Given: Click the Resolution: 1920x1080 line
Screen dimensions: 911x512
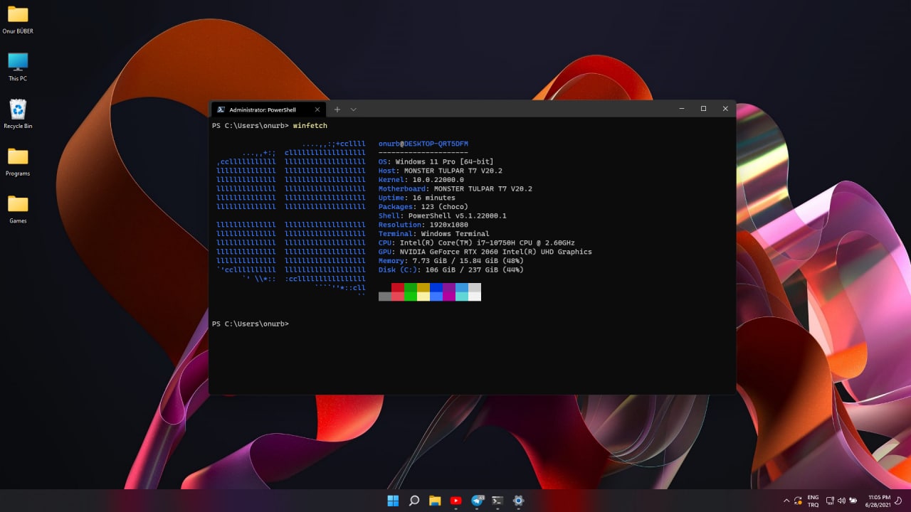Looking at the screenshot, I should click(423, 225).
